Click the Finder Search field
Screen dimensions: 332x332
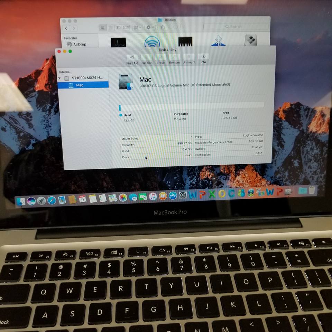click(x=236, y=27)
